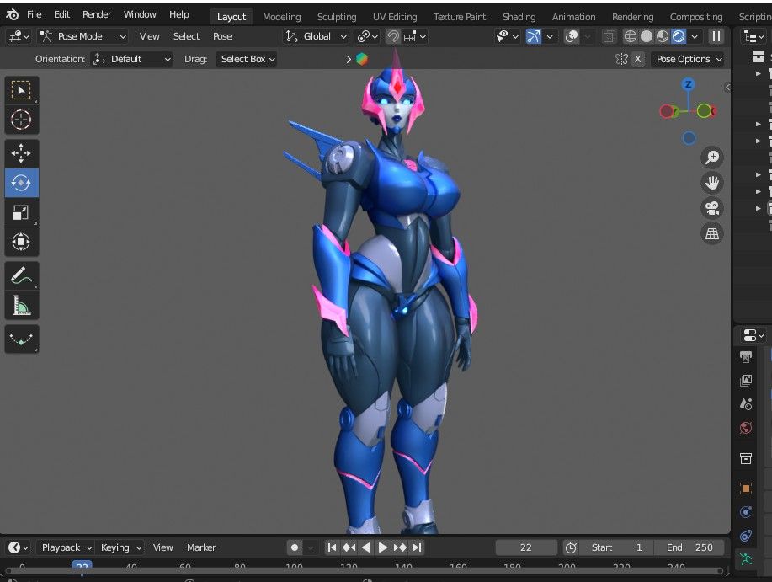Open the File menu
772x582 pixels.
(x=34, y=15)
